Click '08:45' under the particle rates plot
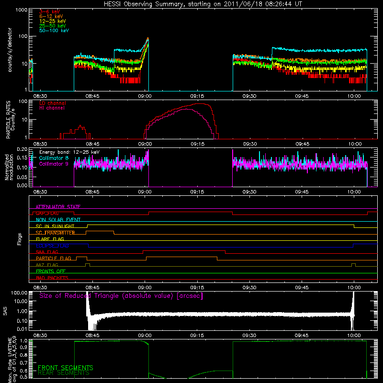Viewport: 383px width, 383px height. point(92,144)
